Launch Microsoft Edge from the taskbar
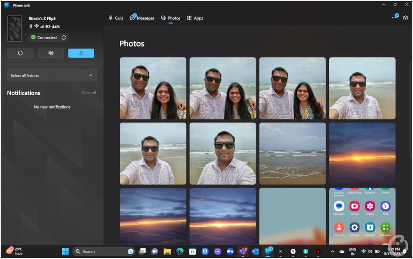The height and width of the screenshot is (259, 413). tap(180, 251)
